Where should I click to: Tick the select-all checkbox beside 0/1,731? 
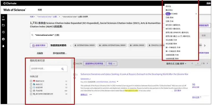(74, 64)
